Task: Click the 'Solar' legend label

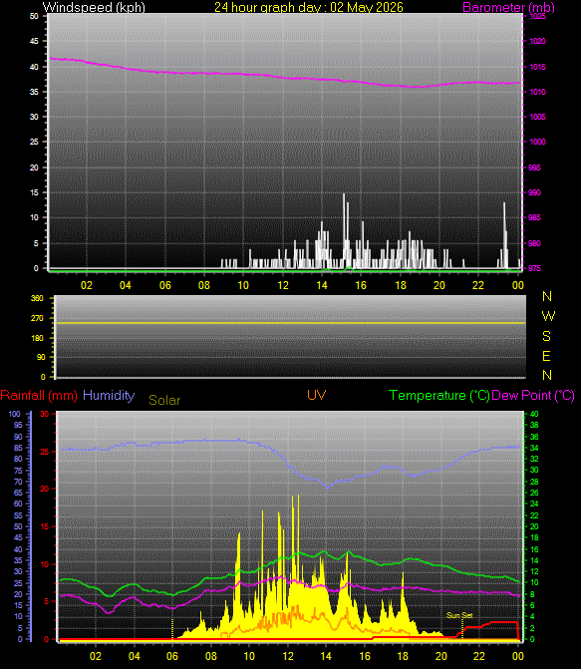Action: coord(164,400)
